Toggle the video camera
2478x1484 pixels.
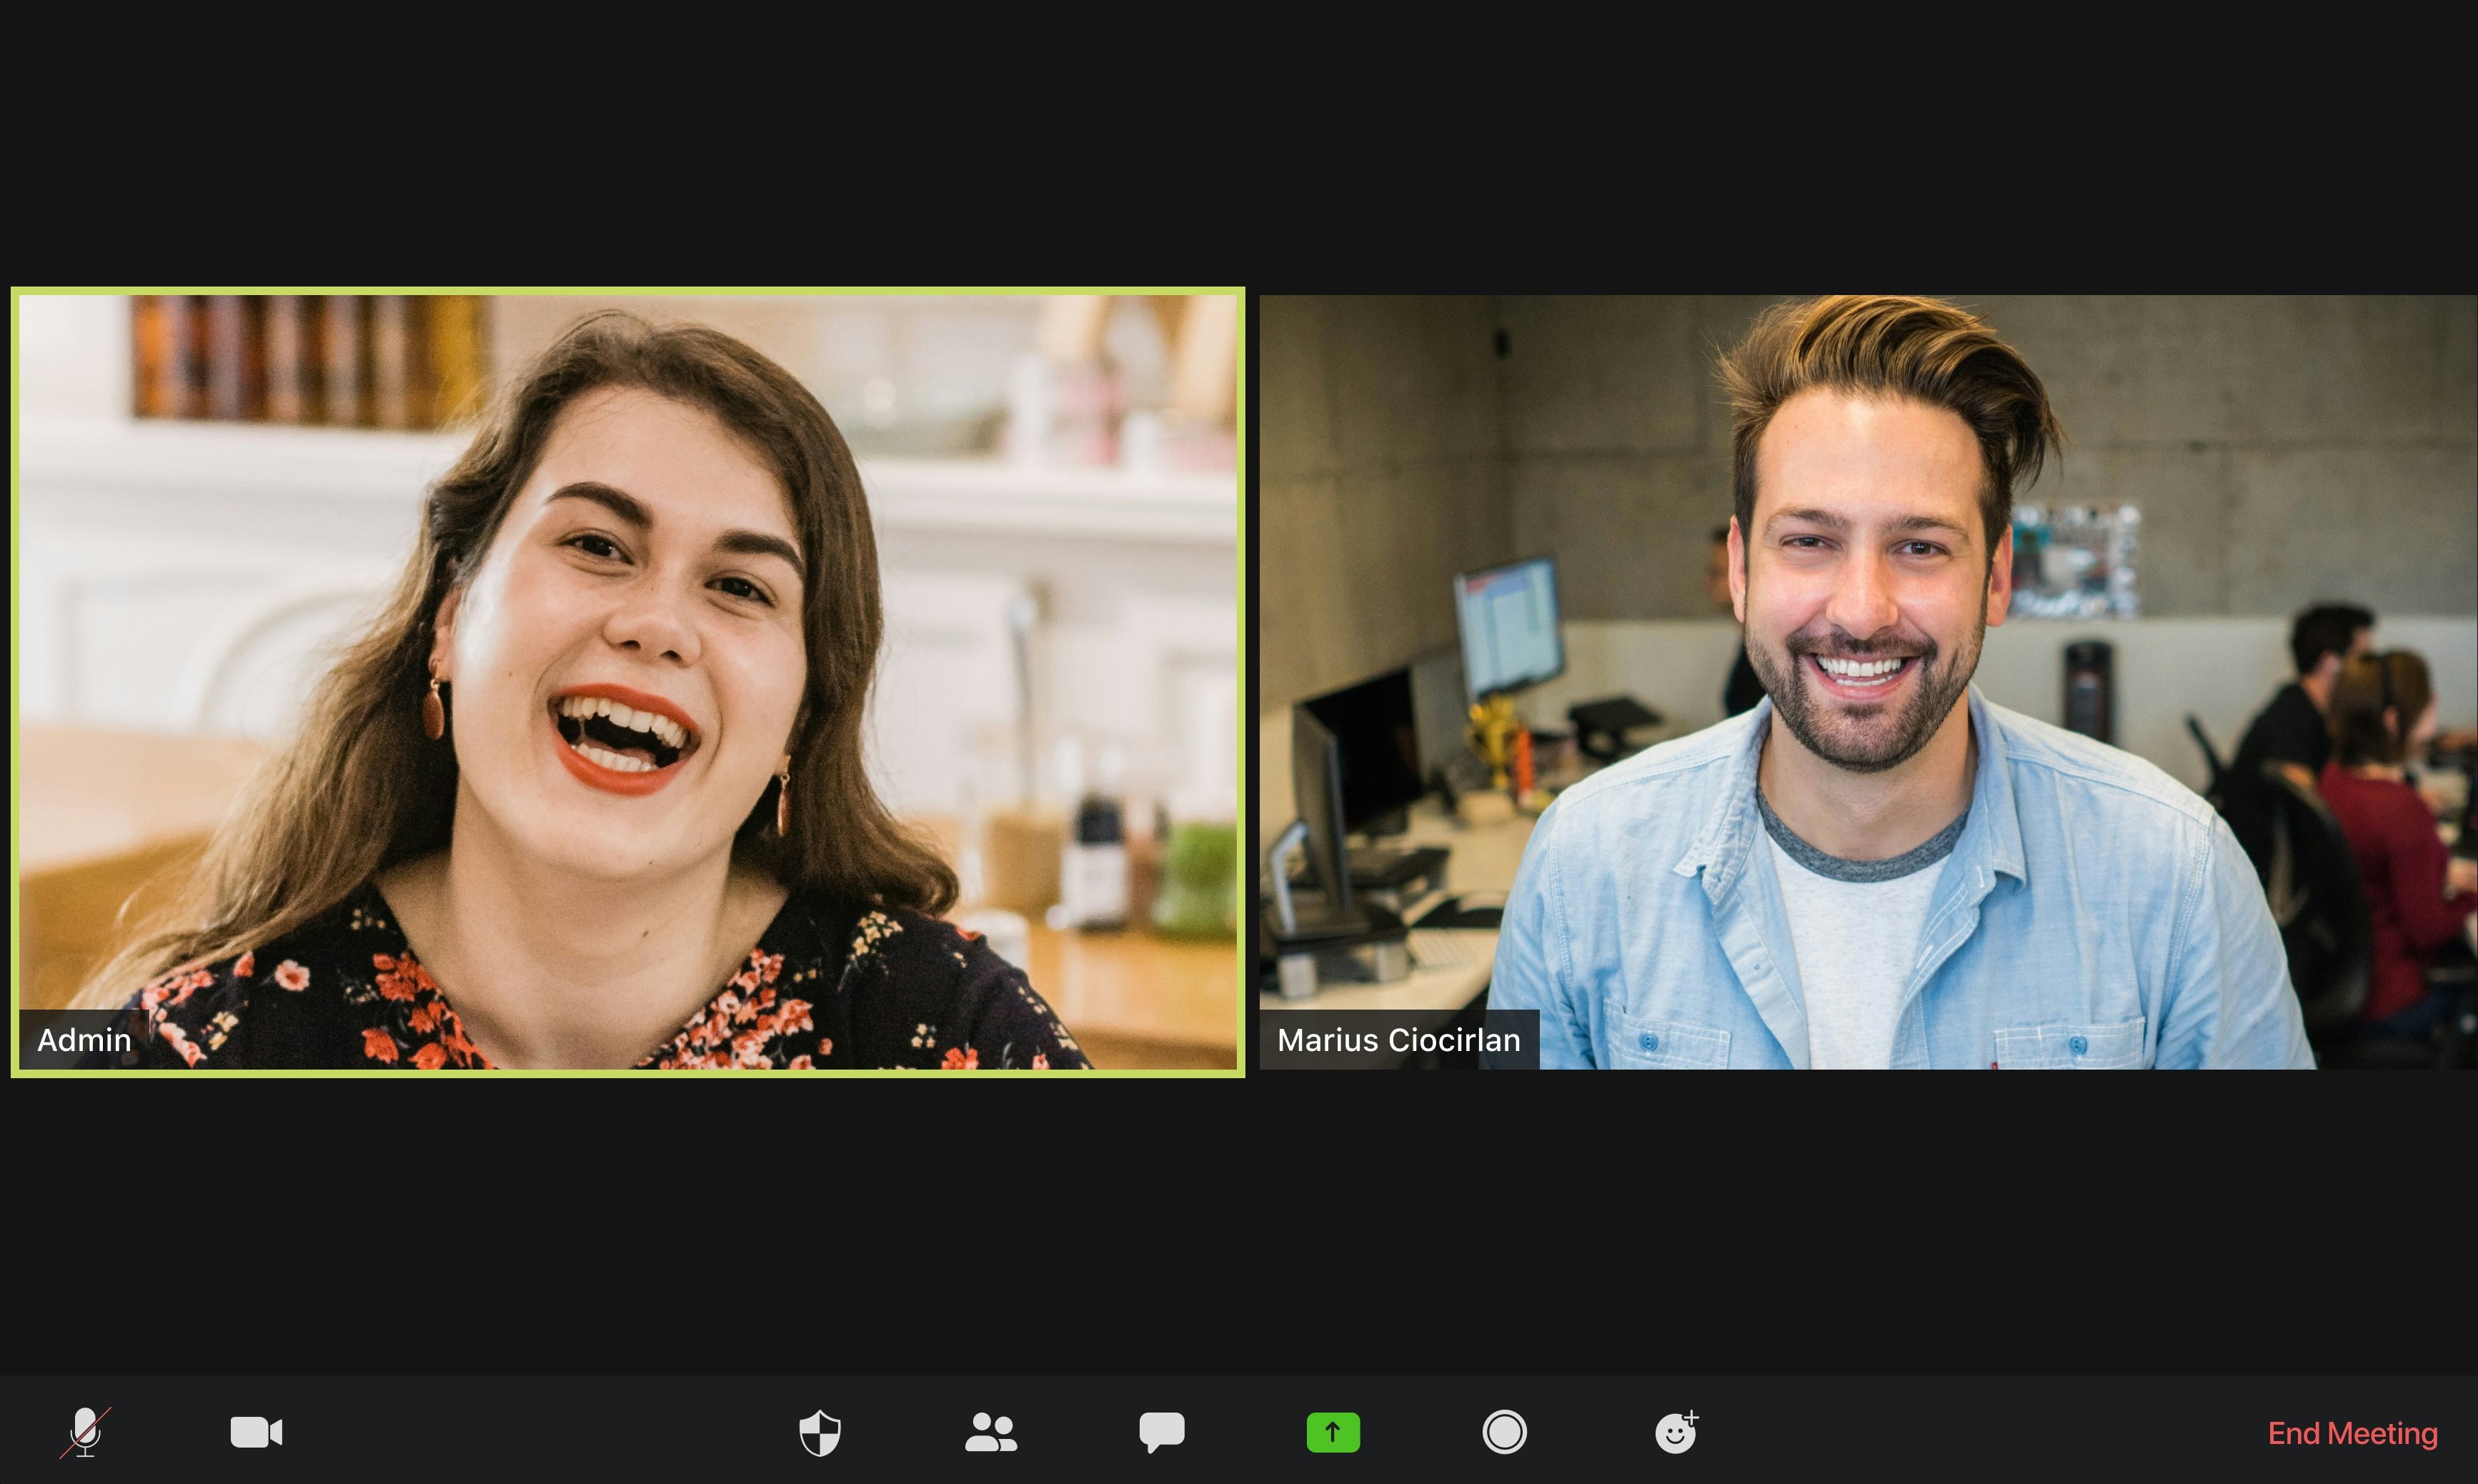click(x=257, y=1432)
